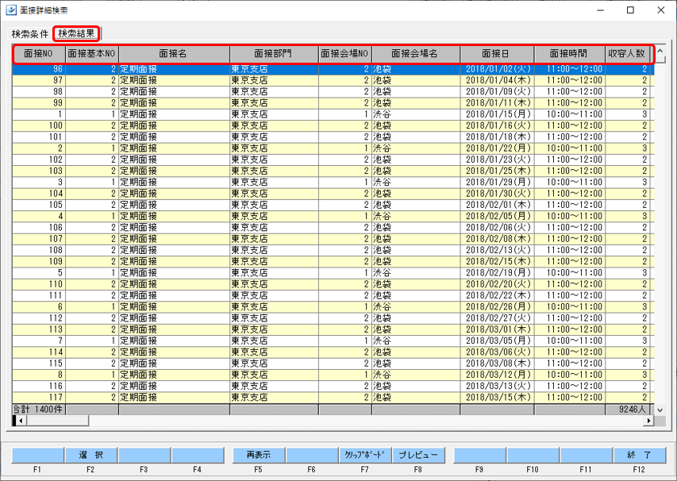
Task: Click the horizontal scrollbar thumb
Action: [x=57, y=421]
